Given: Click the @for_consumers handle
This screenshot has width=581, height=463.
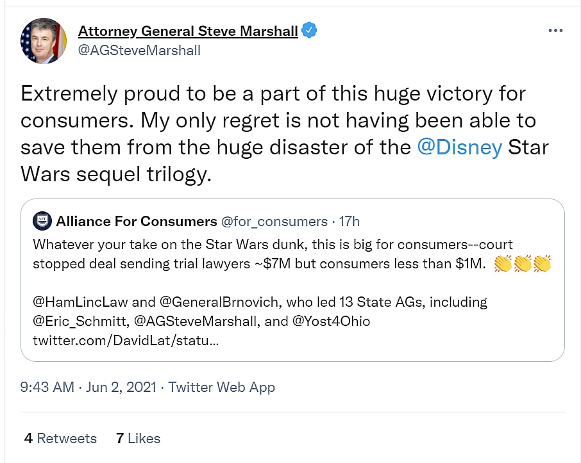Looking at the screenshot, I should (274, 222).
